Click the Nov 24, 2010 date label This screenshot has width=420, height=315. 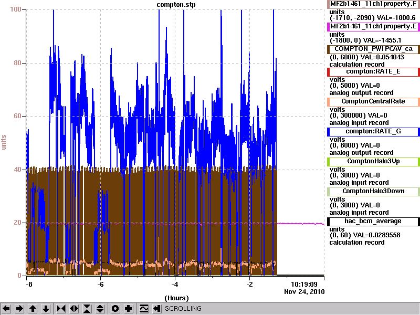(x=304, y=292)
